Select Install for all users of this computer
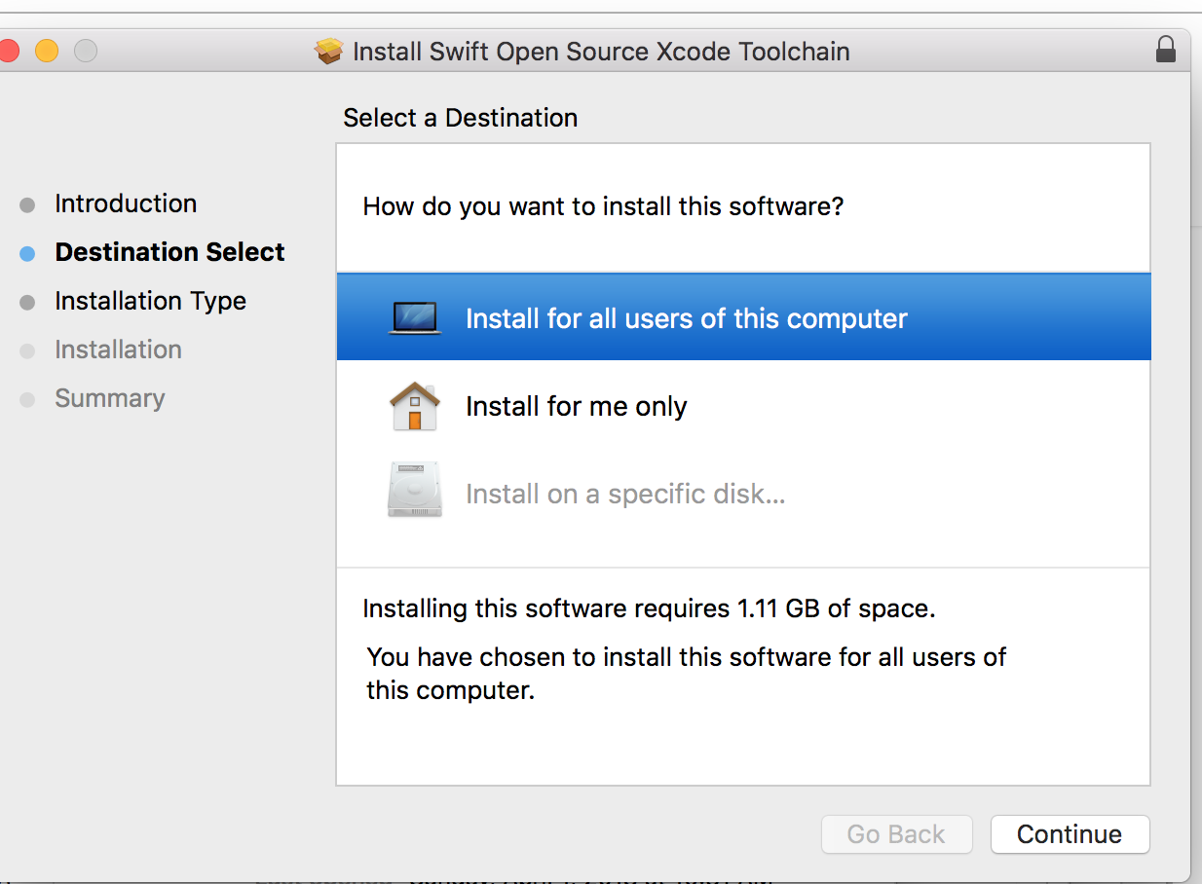The image size is (1202, 884). [743, 317]
